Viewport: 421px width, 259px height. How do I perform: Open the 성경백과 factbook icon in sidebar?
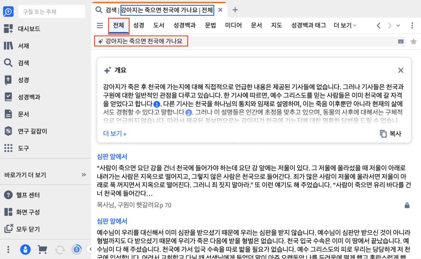[8, 97]
